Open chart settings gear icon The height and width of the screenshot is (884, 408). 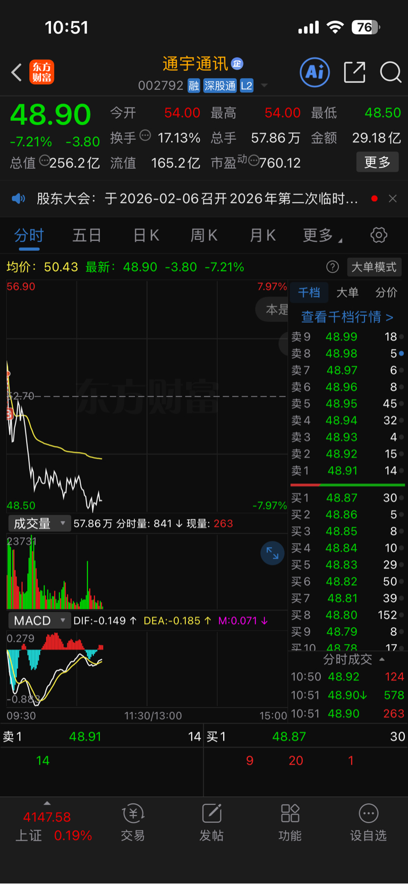pyautogui.click(x=379, y=235)
